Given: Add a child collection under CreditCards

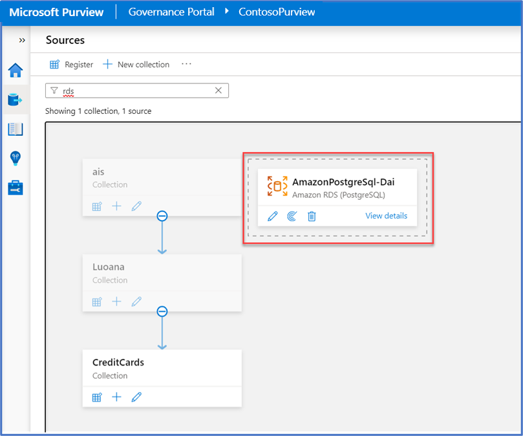Looking at the screenshot, I should (x=116, y=397).
